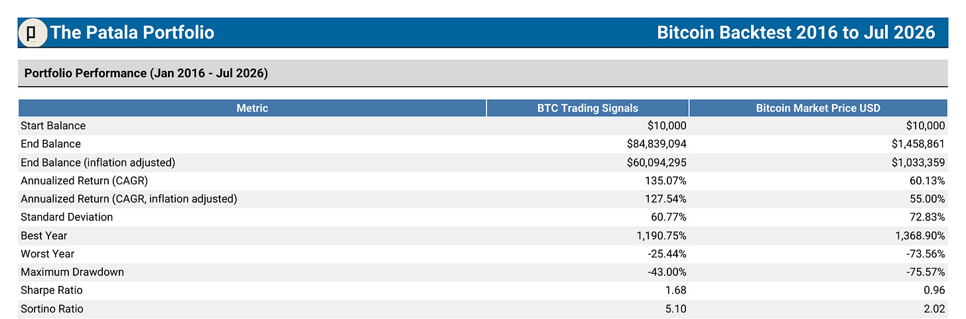Viewport: 966px width, 319px height.
Task: Click the Metric column header
Action: [x=252, y=108]
